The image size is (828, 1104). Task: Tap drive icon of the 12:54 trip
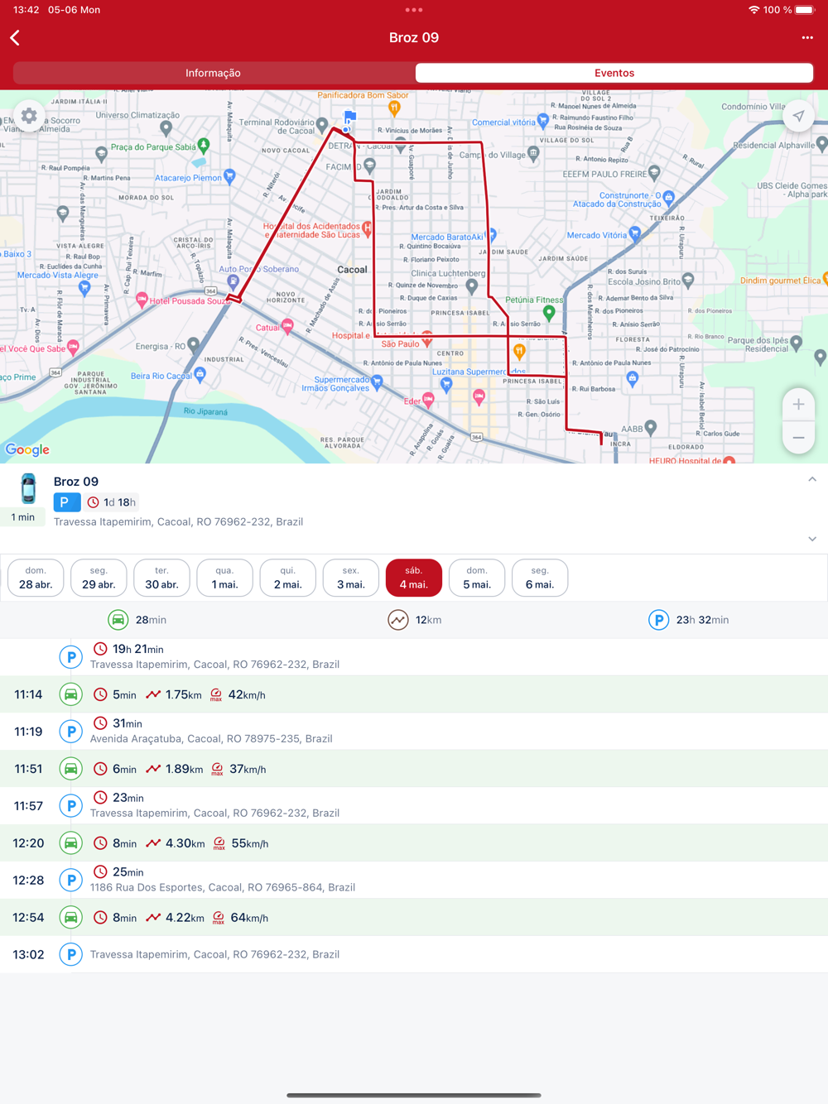[71, 918]
